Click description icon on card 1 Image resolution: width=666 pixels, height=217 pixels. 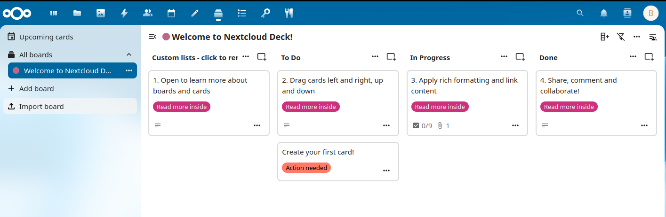point(158,125)
